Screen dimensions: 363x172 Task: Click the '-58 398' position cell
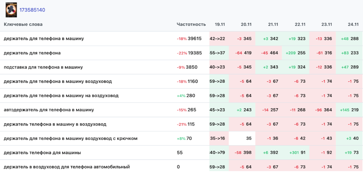point(242,153)
